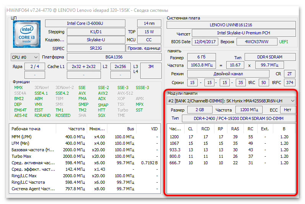Select the 1200 timing row
This screenshot has width=305, height=204.
click(231, 137)
